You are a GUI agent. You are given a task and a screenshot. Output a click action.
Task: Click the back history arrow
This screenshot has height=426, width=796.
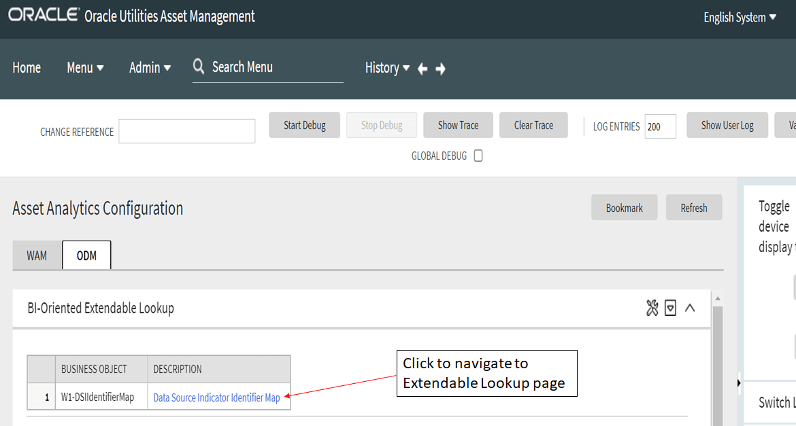[422, 68]
